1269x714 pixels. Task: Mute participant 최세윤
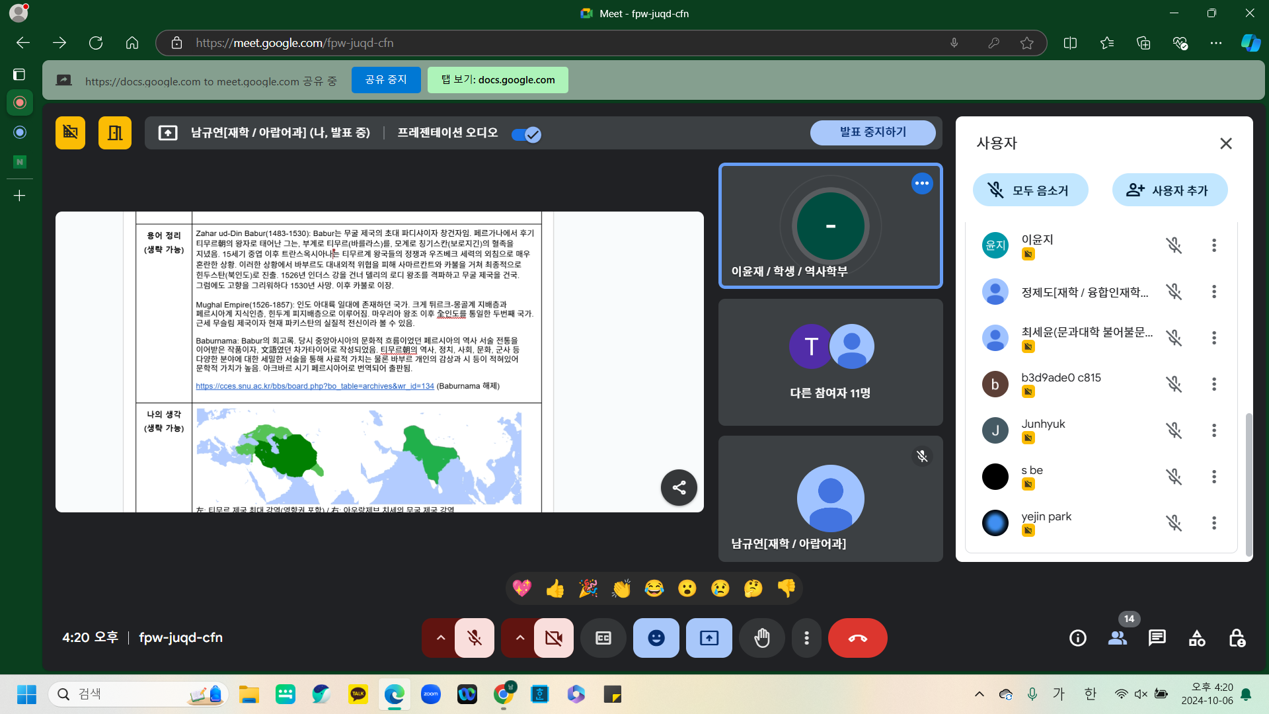1174,338
